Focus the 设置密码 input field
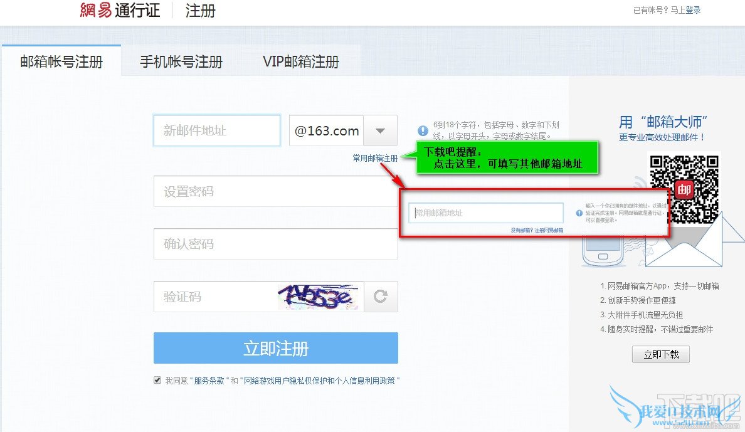 [x=275, y=191]
